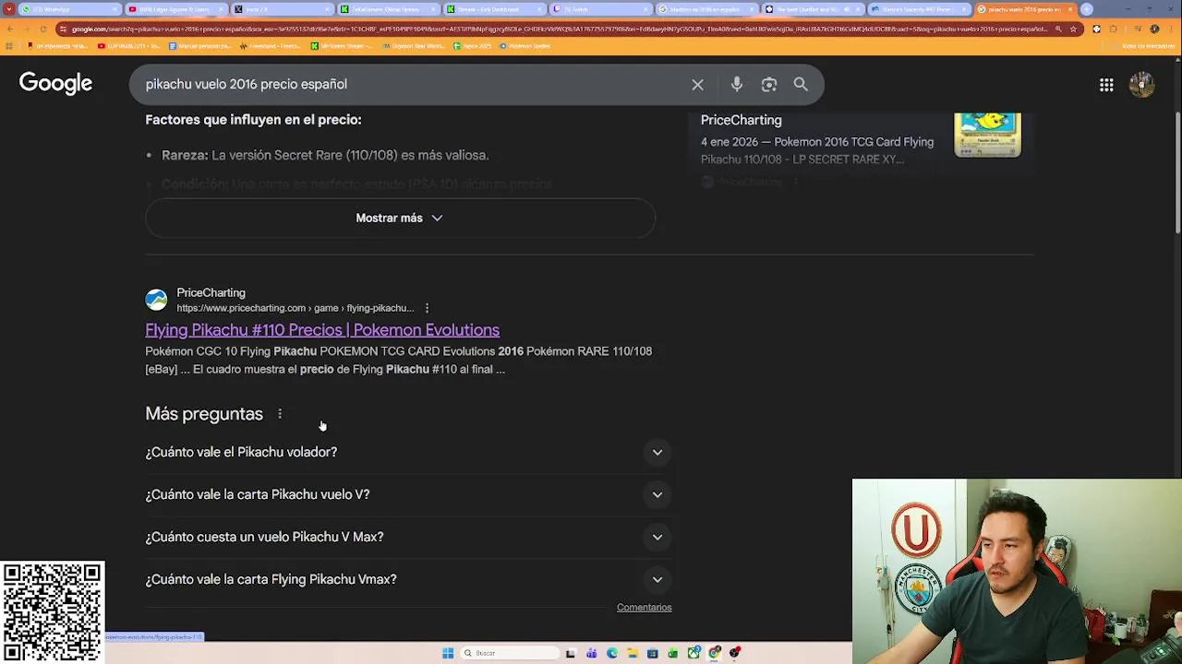The height and width of the screenshot is (664, 1182).
Task: Expand ¿Cuánto vale la carta Flying Pikachu Vmax?
Action: (407, 579)
